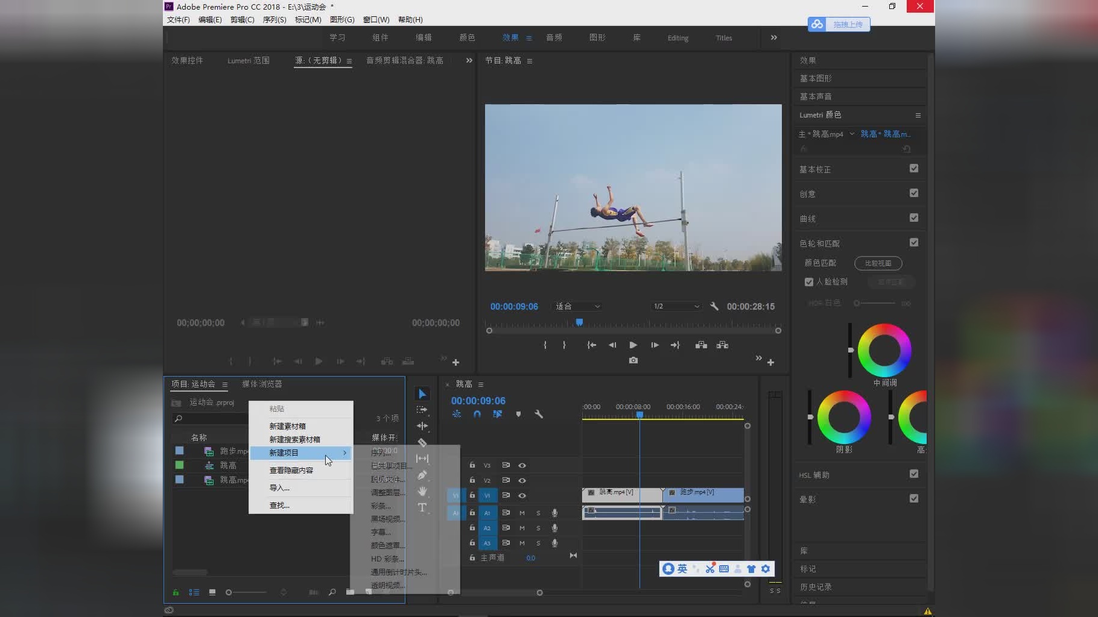Expand workspace overflow chevrons
This screenshot has width=1098, height=617.
tap(774, 37)
